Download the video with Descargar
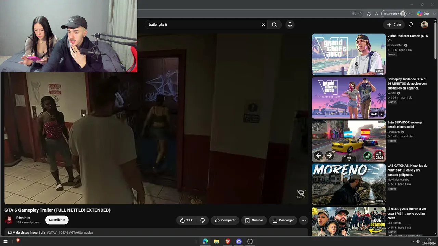 (283, 220)
